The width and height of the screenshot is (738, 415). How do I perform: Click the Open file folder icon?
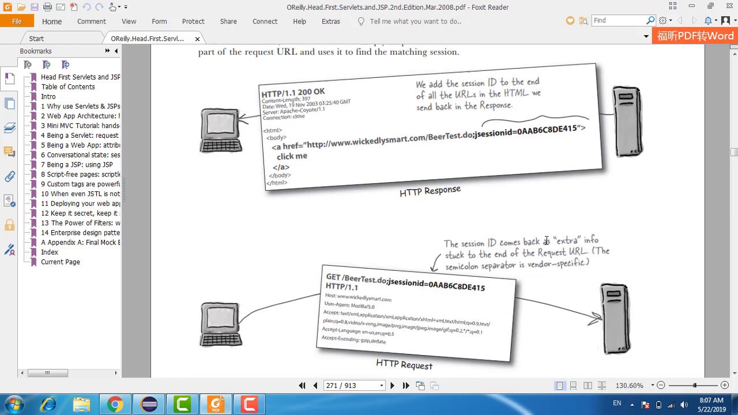(x=21, y=7)
